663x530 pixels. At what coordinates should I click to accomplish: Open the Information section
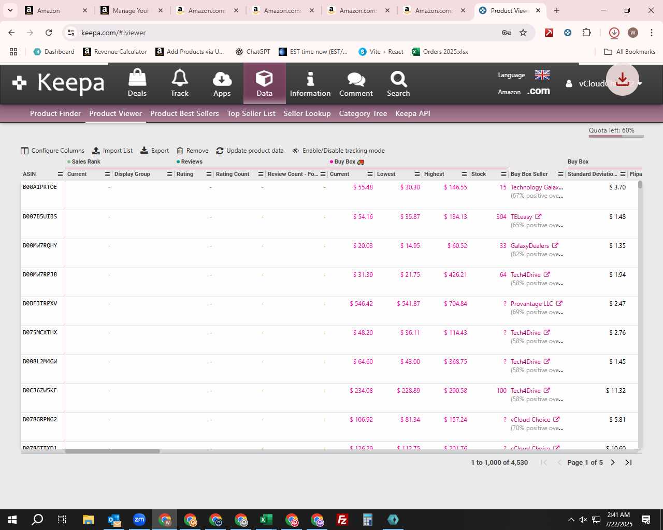[310, 83]
